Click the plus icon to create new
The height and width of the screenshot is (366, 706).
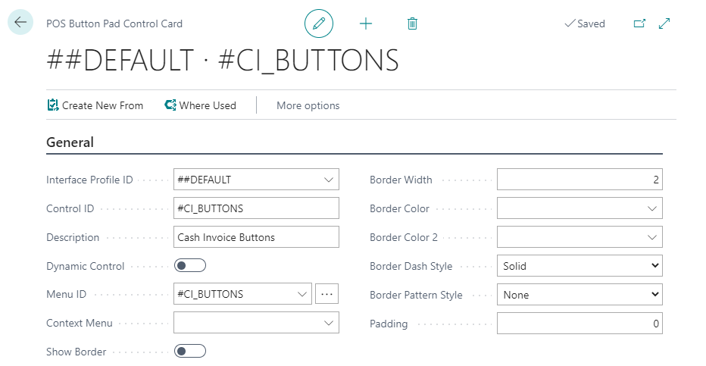pos(366,23)
